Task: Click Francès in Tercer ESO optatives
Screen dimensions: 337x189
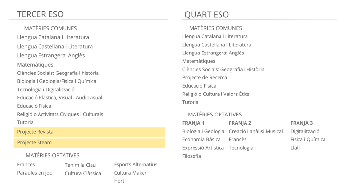Action: click(26, 165)
